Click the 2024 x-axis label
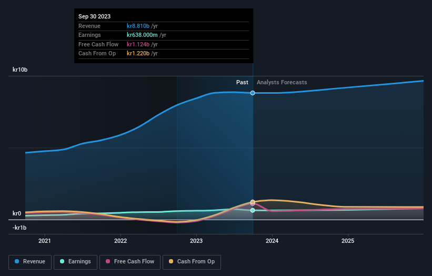The image size is (432, 276). pyautogui.click(x=272, y=241)
